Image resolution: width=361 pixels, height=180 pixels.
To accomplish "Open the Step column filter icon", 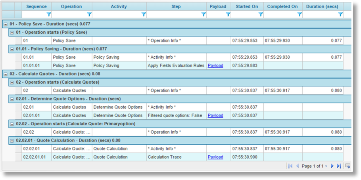I will click(204, 14).
